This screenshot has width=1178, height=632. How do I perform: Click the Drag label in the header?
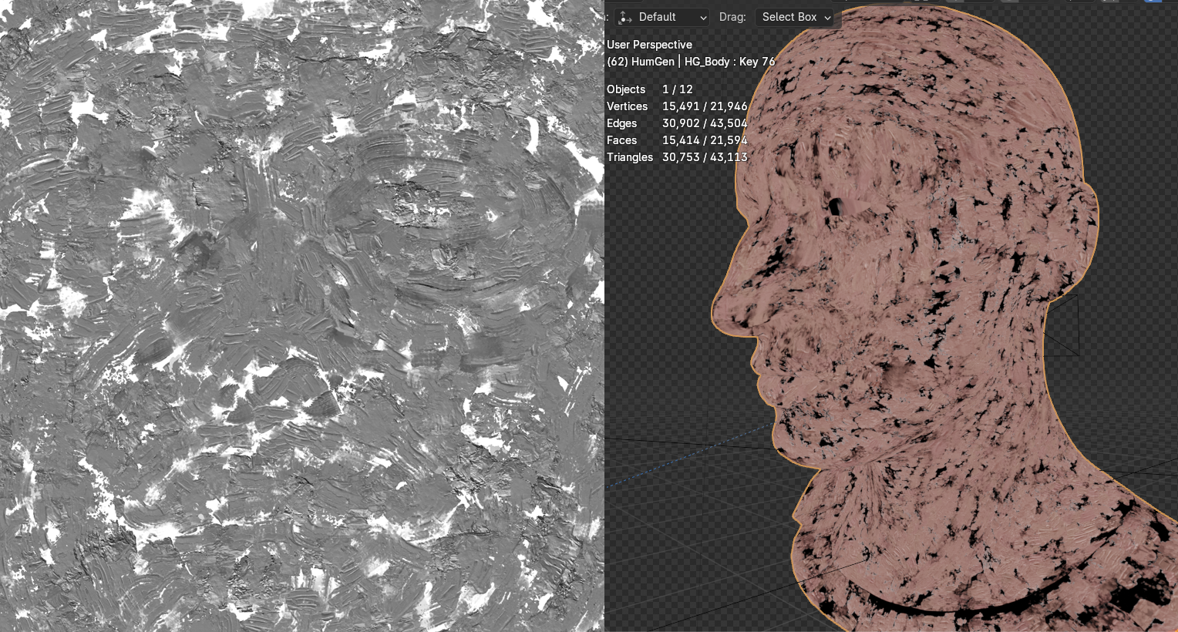point(732,17)
